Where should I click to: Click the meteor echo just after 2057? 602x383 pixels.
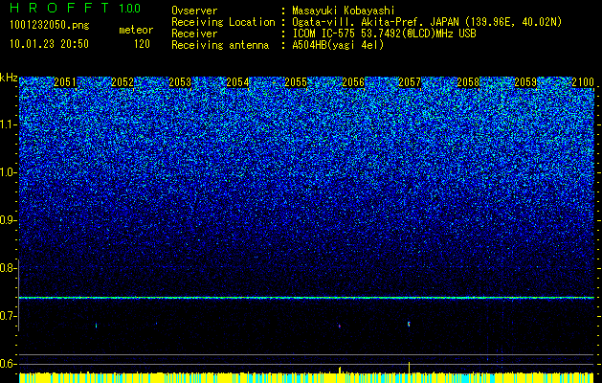(x=409, y=324)
